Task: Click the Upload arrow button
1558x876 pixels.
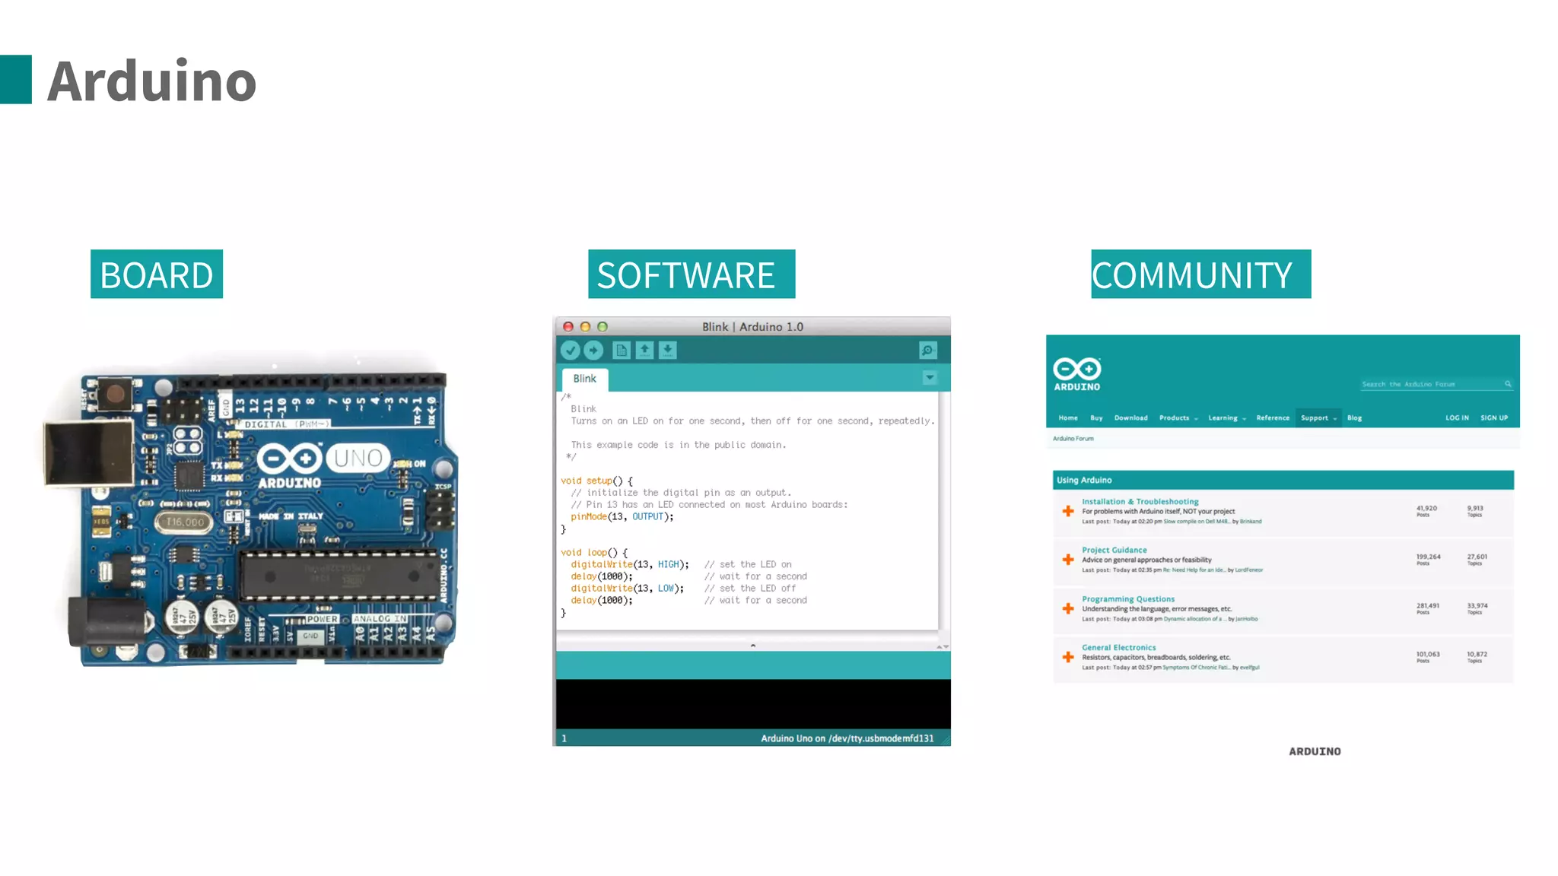Action: (593, 351)
